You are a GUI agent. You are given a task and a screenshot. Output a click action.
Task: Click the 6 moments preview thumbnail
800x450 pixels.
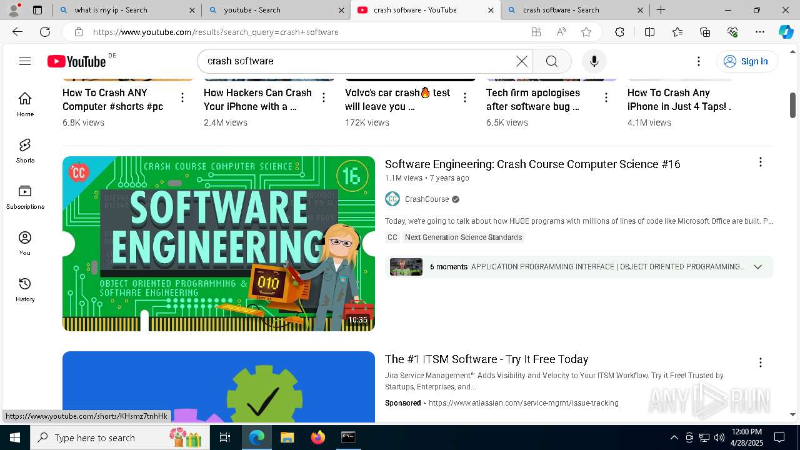click(406, 267)
